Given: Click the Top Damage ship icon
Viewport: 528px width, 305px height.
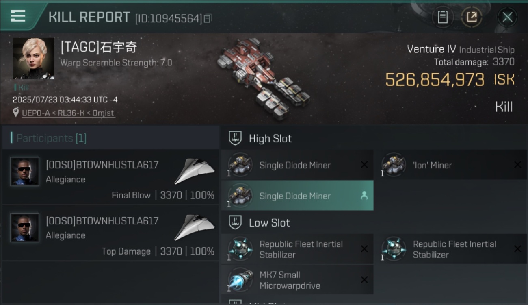Looking at the screenshot, I should pyautogui.click(x=195, y=227).
